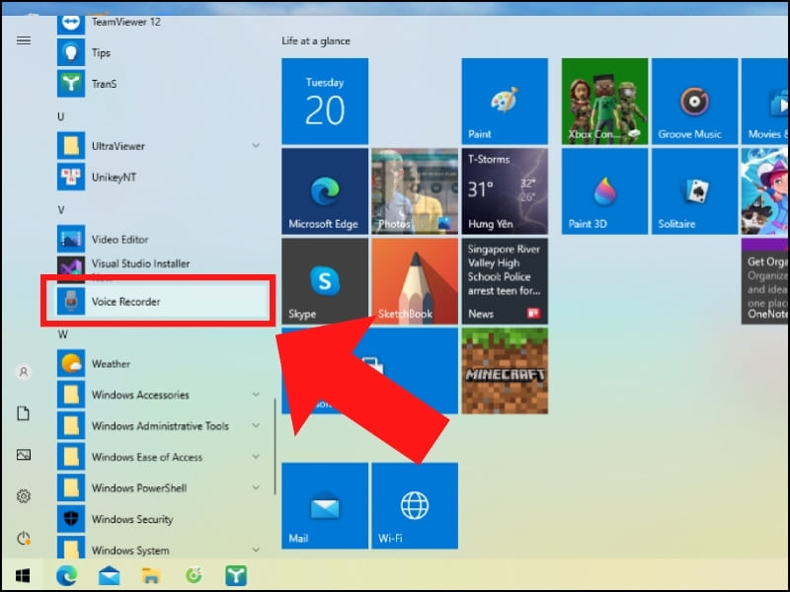The height and width of the screenshot is (592, 790).
Task: Open the UnikeyNT app icon
Action: (x=71, y=178)
